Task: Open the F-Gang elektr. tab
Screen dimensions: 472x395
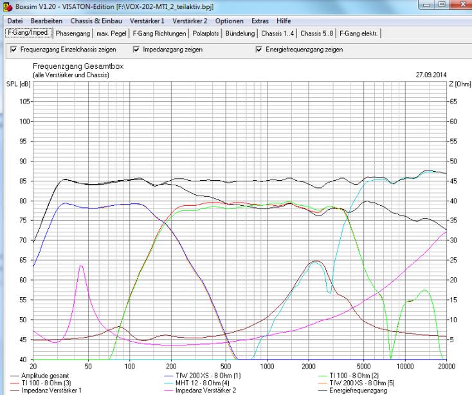Action: (359, 33)
